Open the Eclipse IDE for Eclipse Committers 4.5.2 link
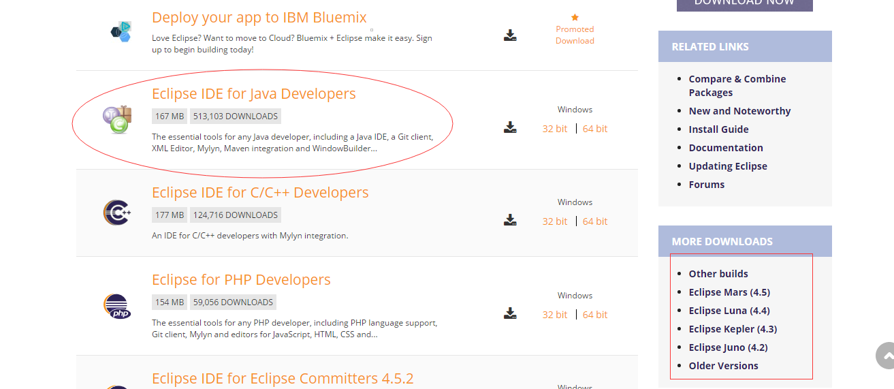The image size is (894, 389). point(283,378)
